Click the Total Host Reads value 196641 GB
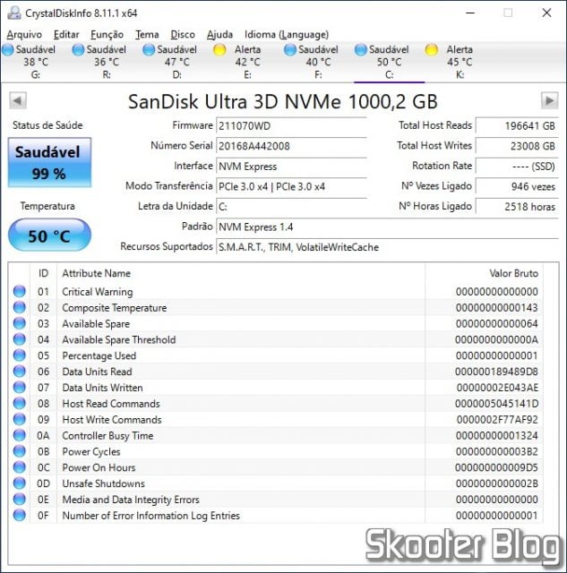The height and width of the screenshot is (573, 567). tap(517, 126)
